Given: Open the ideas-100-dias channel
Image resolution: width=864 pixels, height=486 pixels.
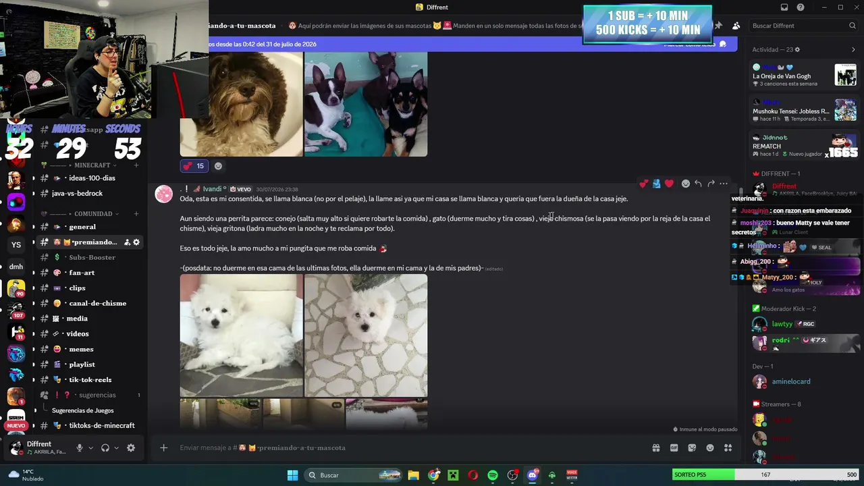Looking at the screenshot, I should (x=90, y=178).
